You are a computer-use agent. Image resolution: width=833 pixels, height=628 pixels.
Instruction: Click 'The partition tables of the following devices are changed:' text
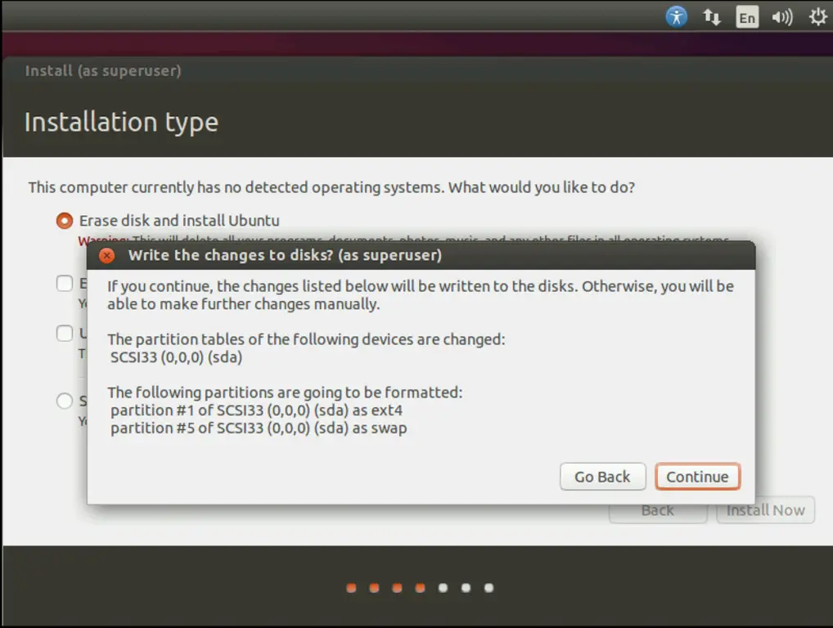[307, 339]
